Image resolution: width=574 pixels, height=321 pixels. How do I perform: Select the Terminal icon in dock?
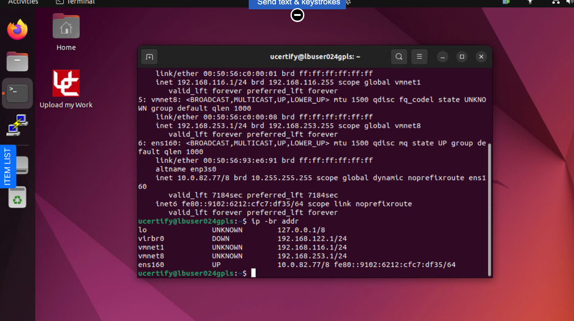[17, 93]
